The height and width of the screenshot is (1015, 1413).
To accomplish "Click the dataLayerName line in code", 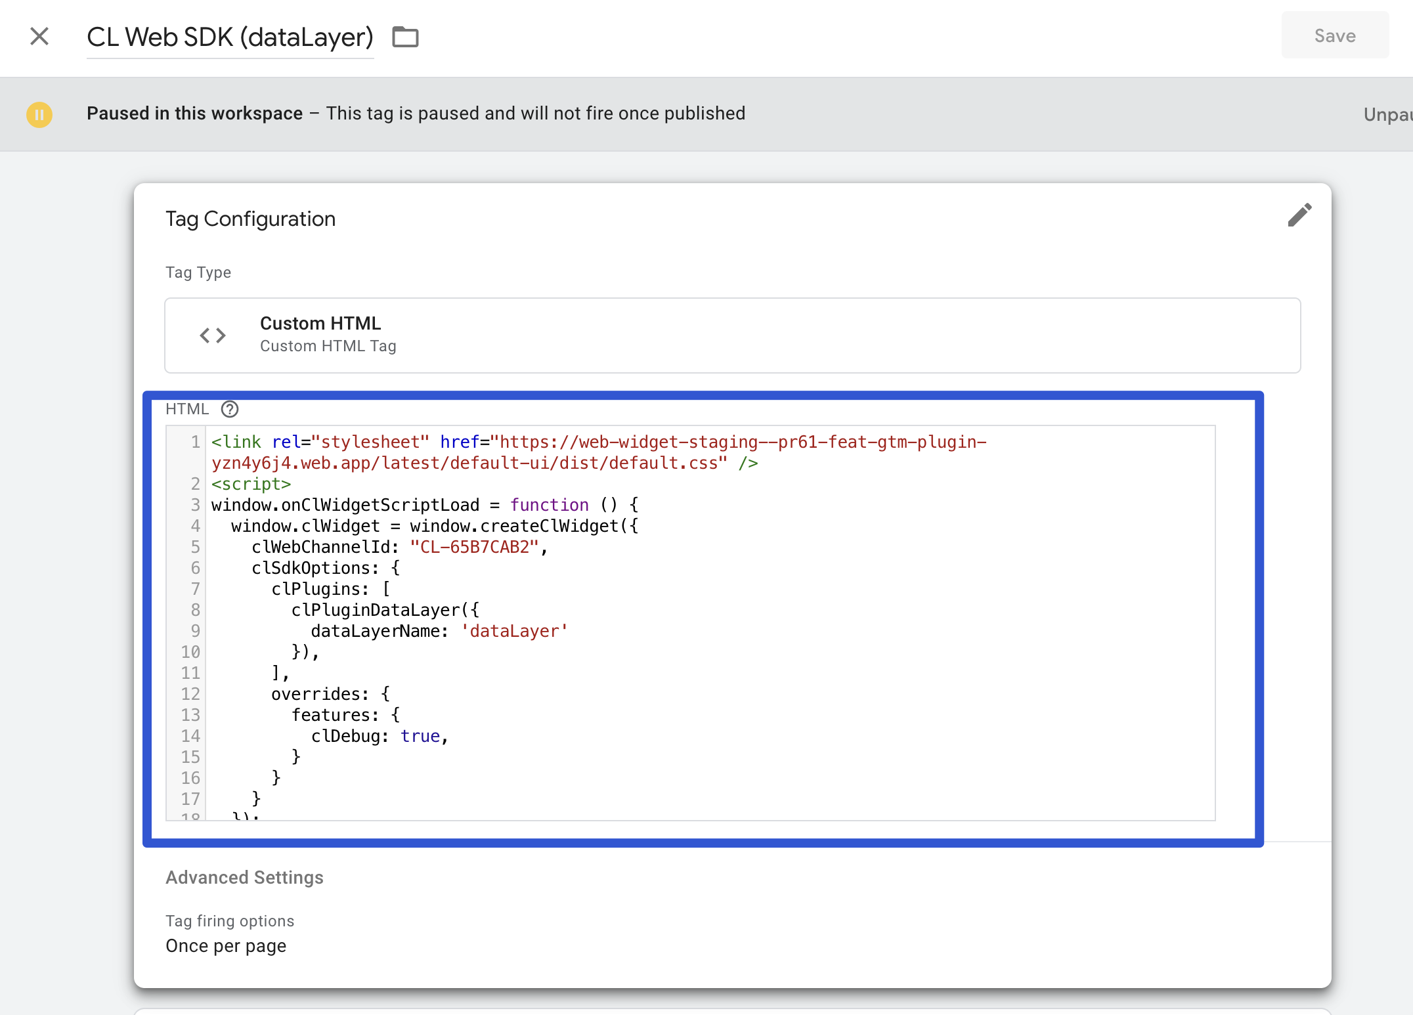I will (439, 631).
